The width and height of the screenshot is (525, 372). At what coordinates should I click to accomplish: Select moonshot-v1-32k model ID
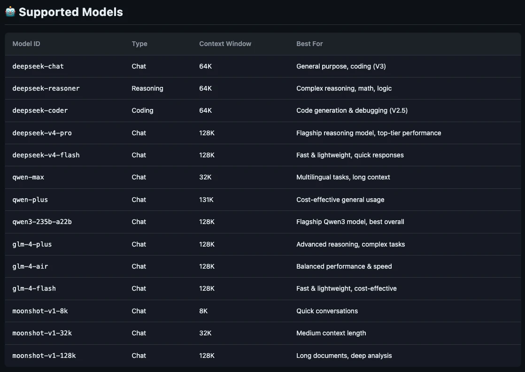[42, 333]
